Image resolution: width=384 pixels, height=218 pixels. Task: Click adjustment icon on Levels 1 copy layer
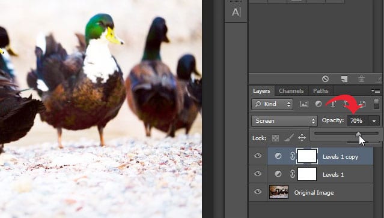(x=278, y=156)
